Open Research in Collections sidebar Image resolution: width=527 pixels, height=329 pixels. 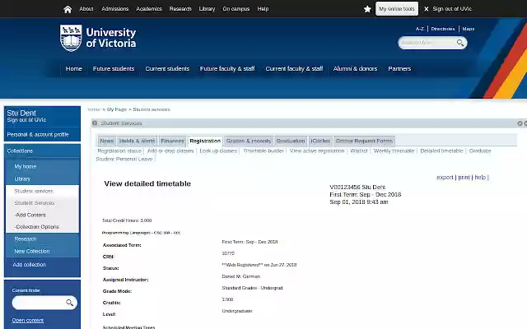(26, 239)
